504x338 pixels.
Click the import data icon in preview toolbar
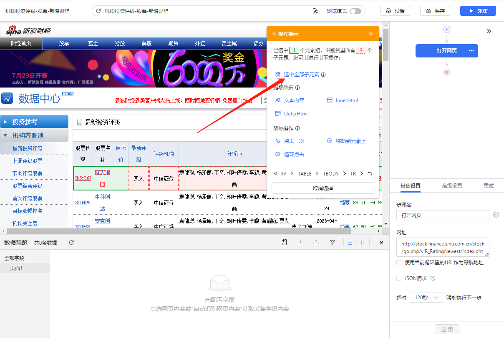pyautogui.click(x=300, y=243)
